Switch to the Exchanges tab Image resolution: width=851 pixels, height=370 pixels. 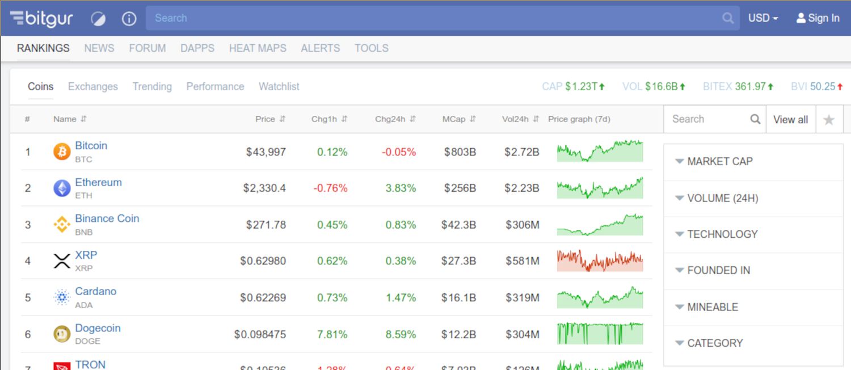tap(93, 87)
